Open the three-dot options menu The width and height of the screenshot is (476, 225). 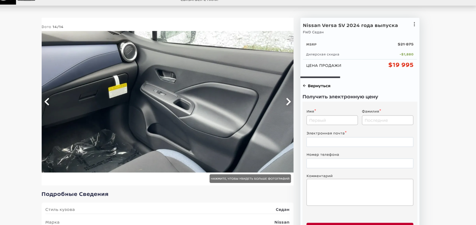coord(414,24)
